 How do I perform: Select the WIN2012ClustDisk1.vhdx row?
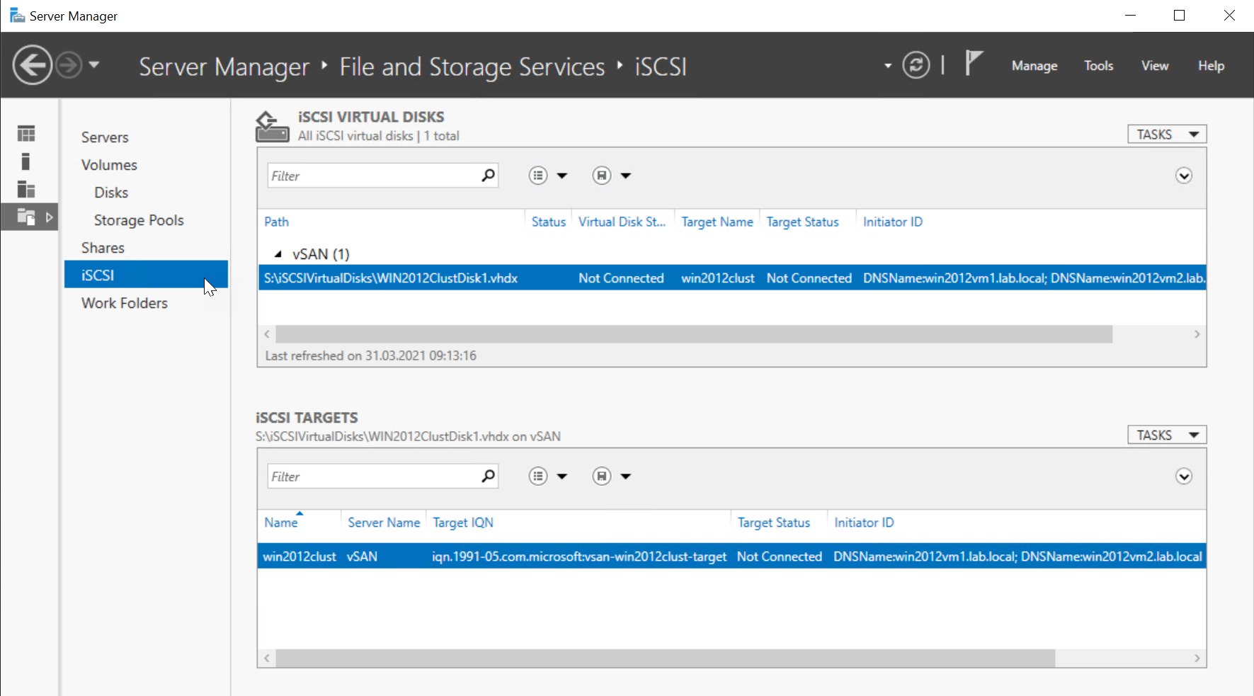[x=731, y=278]
